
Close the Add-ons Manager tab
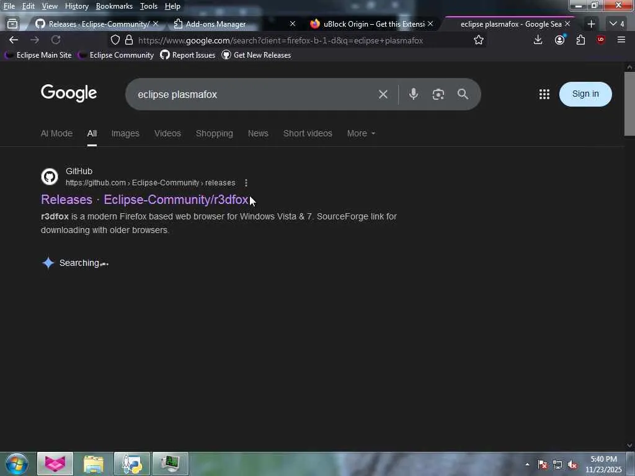click(x=293, y=24)
